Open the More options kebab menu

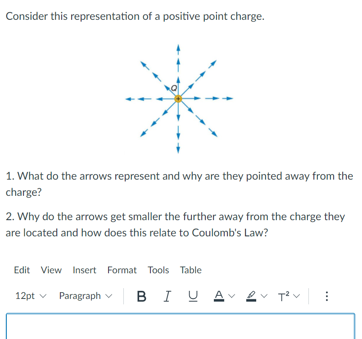[326, 296]
